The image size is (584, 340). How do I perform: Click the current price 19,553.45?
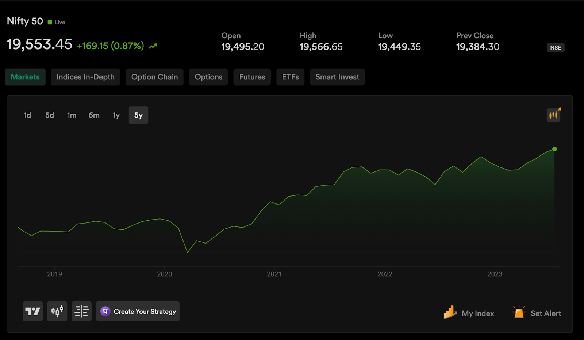(x=39, y=44)
